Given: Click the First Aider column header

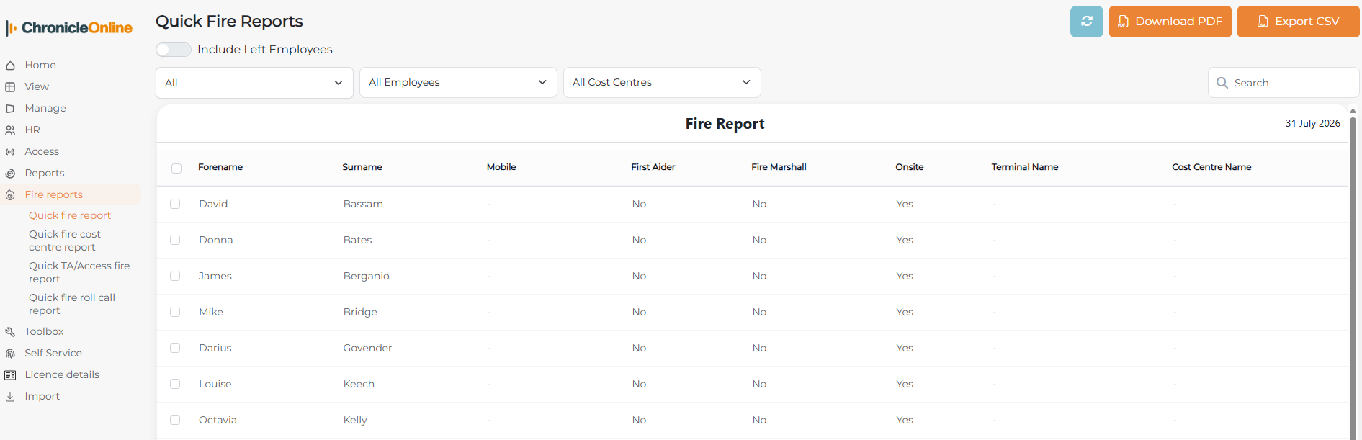Looking at the screenshot, I should point(653,167).
